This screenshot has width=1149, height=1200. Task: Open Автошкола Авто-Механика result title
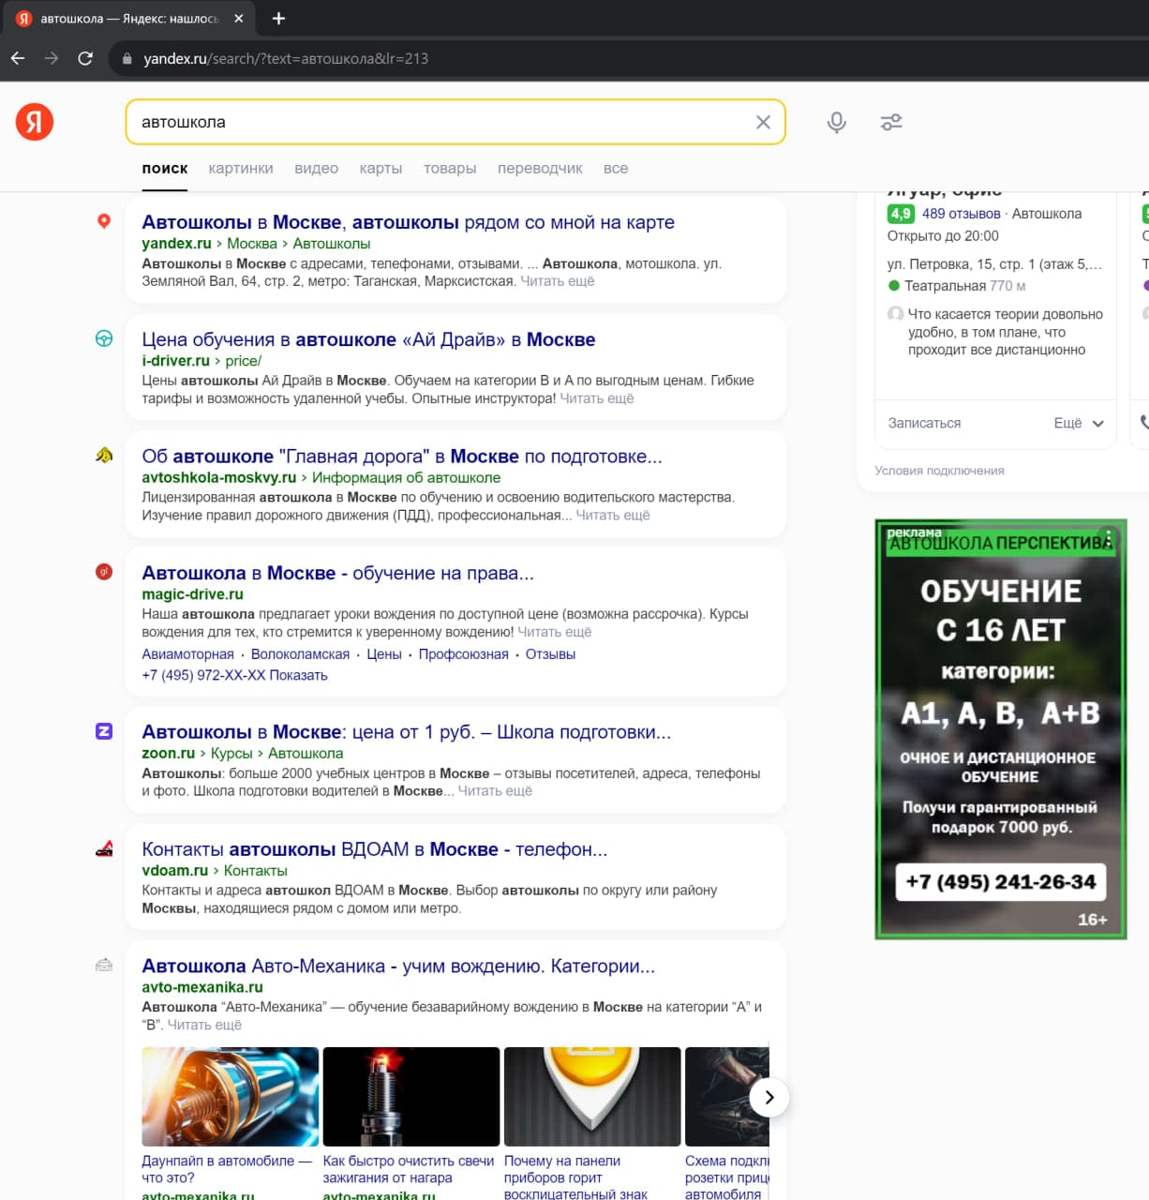coord(398,966)
